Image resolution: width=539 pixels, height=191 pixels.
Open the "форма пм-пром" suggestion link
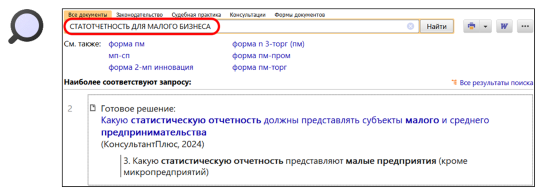click(261, 56)
